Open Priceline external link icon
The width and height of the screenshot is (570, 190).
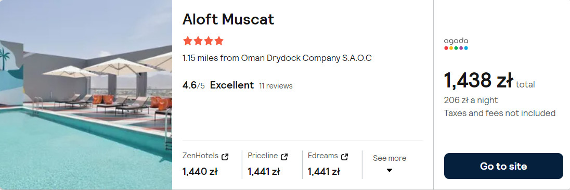(284, 157)
